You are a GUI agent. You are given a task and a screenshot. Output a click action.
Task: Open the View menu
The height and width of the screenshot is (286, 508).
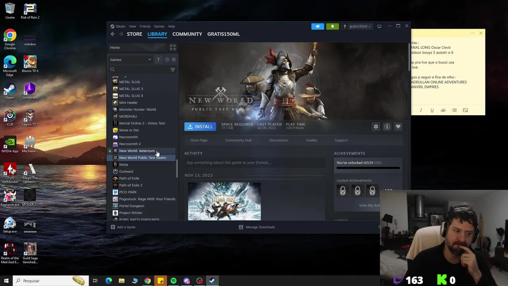point(132,26)
